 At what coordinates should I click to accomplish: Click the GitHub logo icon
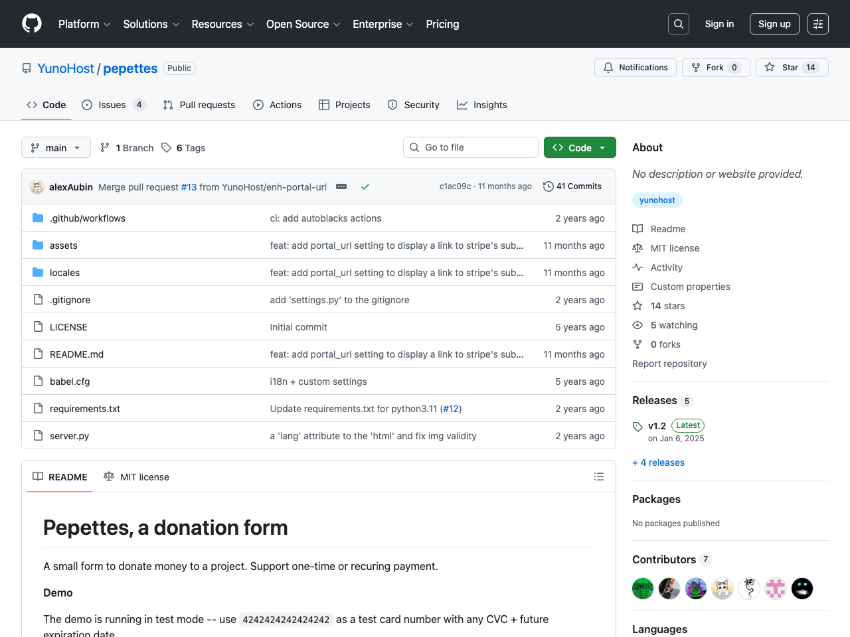[32, 24]
